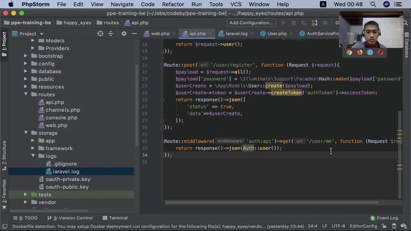Collapse the storage folder
The width and height of the screenshot is (411, 231).
point(26,133)
